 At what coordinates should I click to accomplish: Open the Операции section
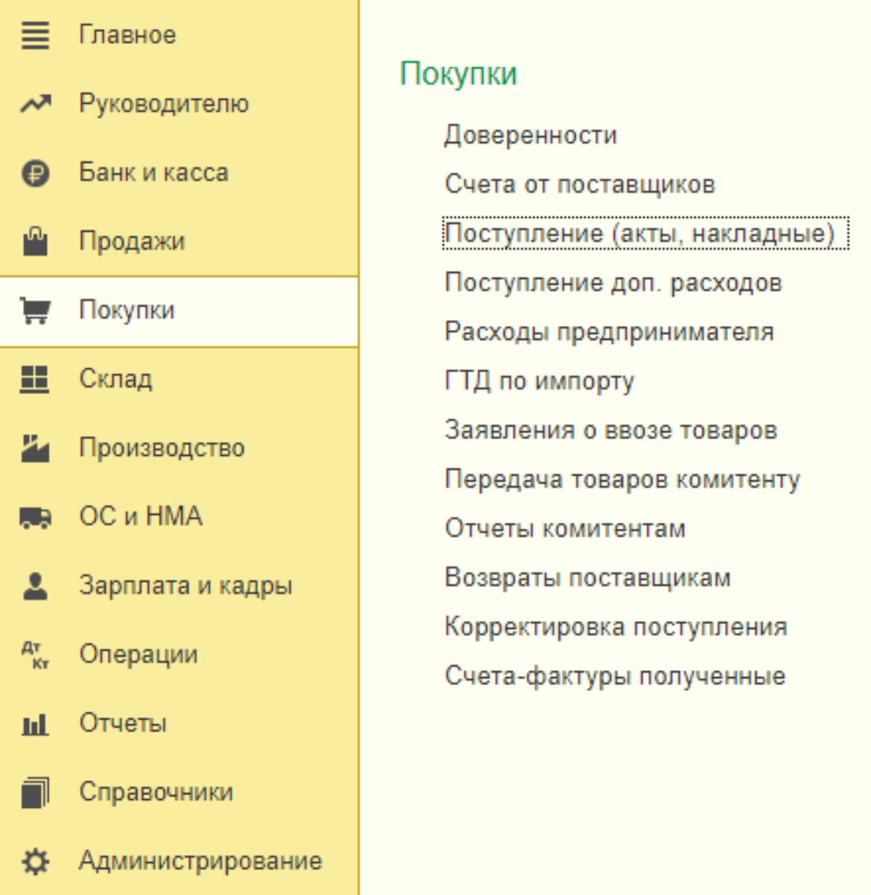tap(139, 655)
